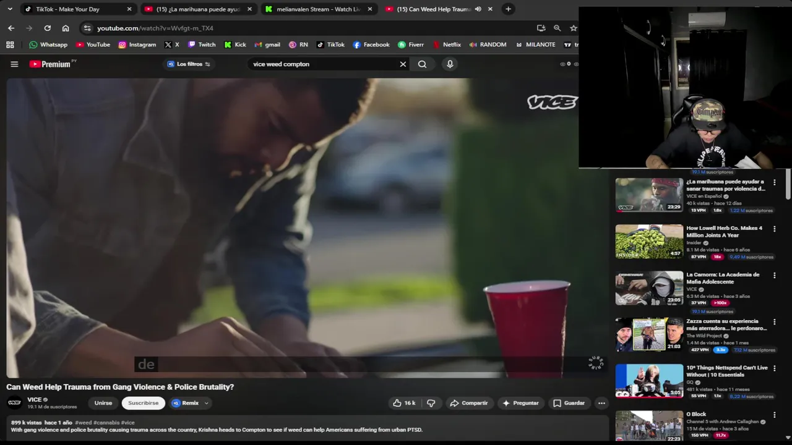Screen dimensions: 792x445
Task: Open TikTok bookmark
Action: tap(331, 44)
